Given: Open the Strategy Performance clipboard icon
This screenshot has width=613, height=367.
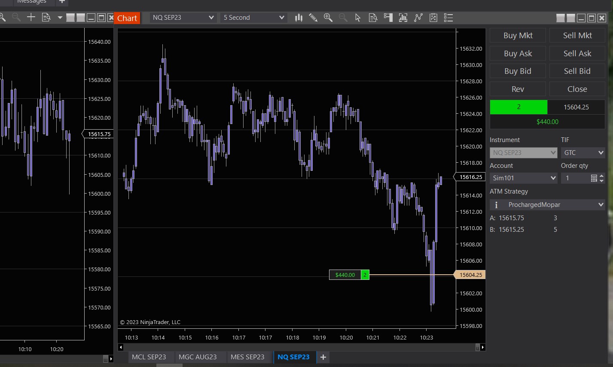Looking at the screenshot, I should 433,18.
